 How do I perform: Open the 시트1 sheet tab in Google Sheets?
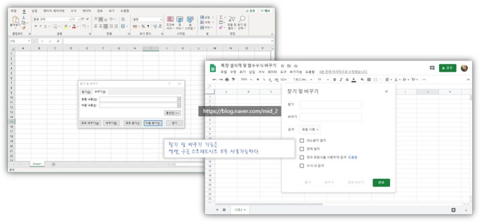pos(240,210)
